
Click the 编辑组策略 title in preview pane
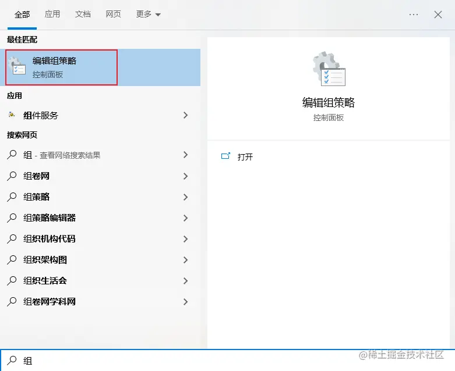[329, 102]
